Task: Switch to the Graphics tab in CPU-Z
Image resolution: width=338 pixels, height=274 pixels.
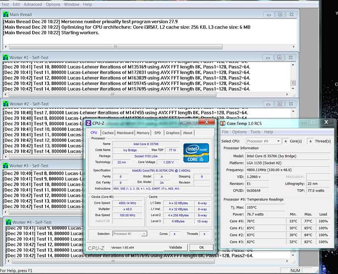Action: tap(172, 133)
